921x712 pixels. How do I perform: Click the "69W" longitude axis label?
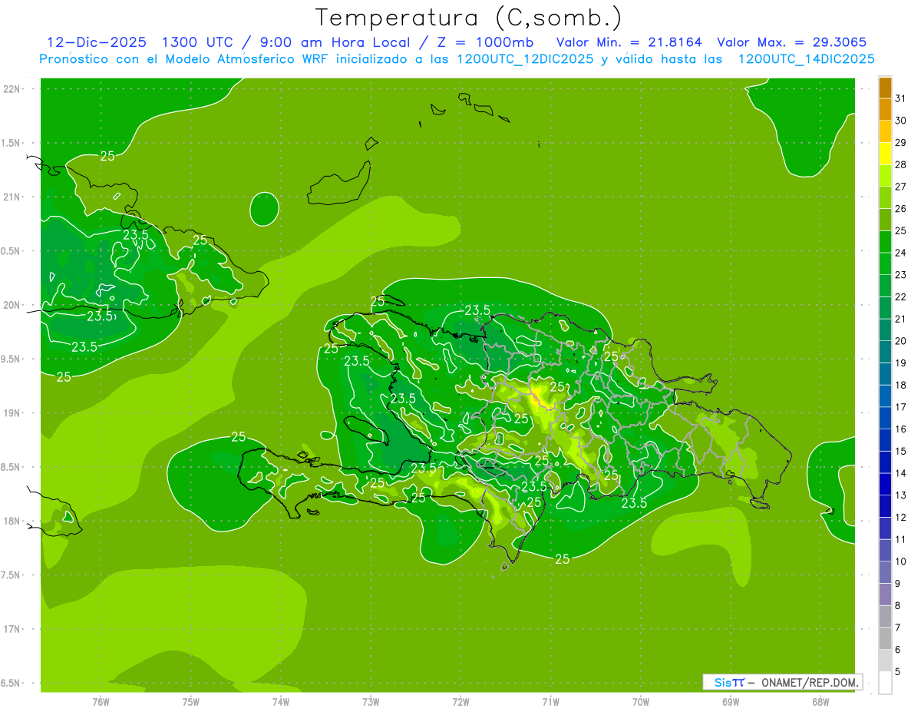coord(731,702)
